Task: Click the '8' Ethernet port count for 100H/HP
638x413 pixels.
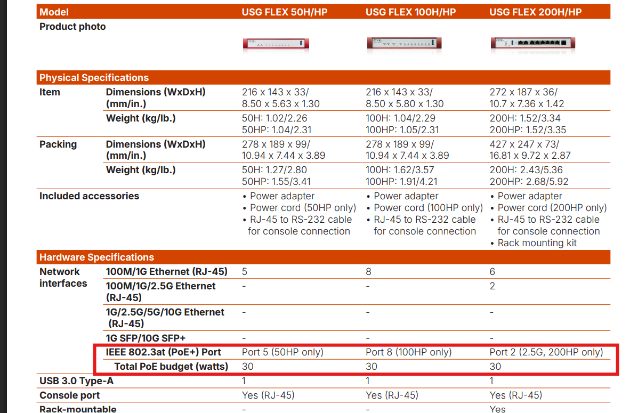Action: point(368,272)
